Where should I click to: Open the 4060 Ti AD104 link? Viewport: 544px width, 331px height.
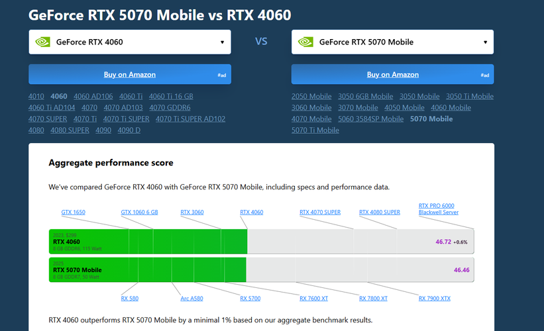(x=52, y=107)
